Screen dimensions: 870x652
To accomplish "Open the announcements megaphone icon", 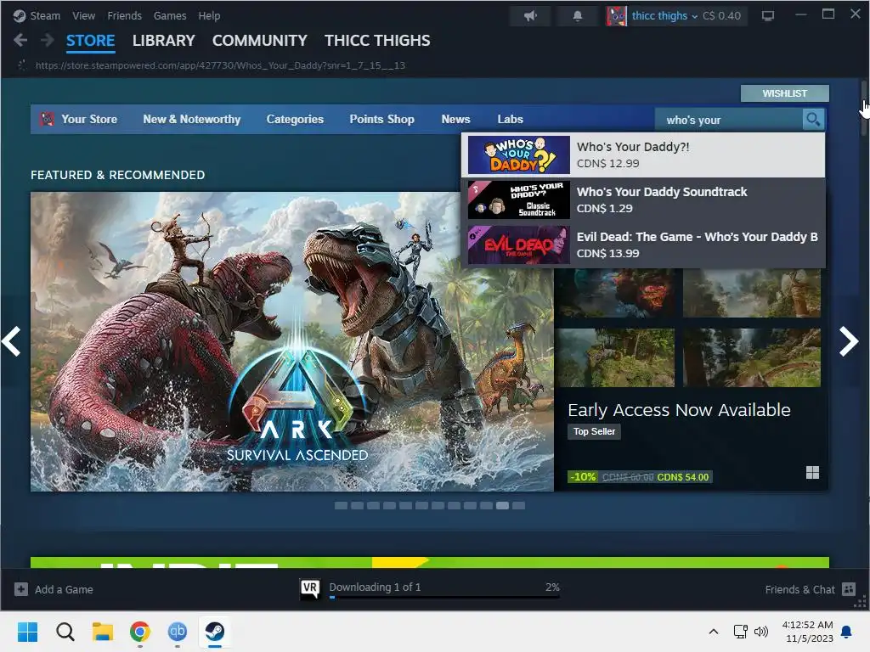I will 530,15.
